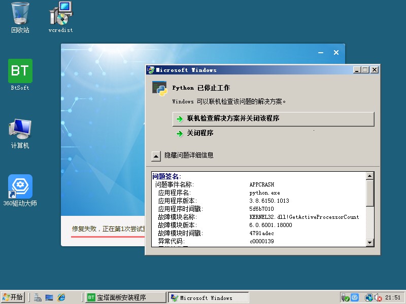The height and width of the screenshot is (304, 406).
Task: Launch the BtSoft desktop shortcut
Action: tap(20, 75)
